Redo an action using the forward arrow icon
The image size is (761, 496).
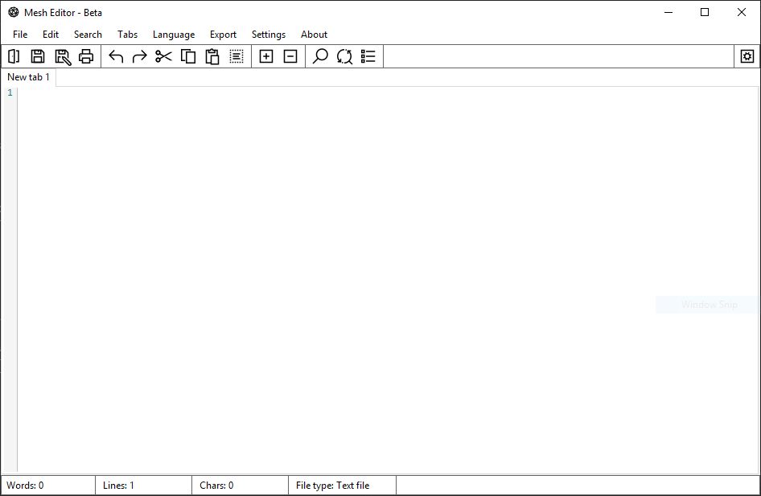click(138, 56)
